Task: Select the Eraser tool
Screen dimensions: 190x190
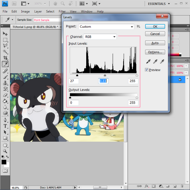Action: 5,95
